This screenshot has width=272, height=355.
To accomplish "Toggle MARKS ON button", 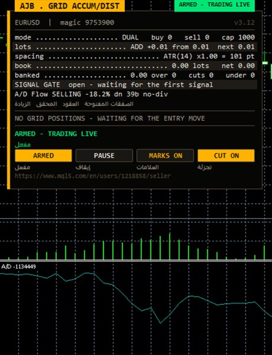I will (x=165, y=156).
